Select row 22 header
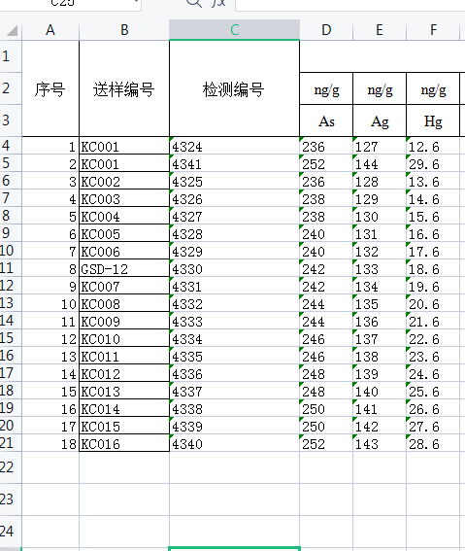The height and width of the screenshot is (551, 465). click(x=11, y=467)
